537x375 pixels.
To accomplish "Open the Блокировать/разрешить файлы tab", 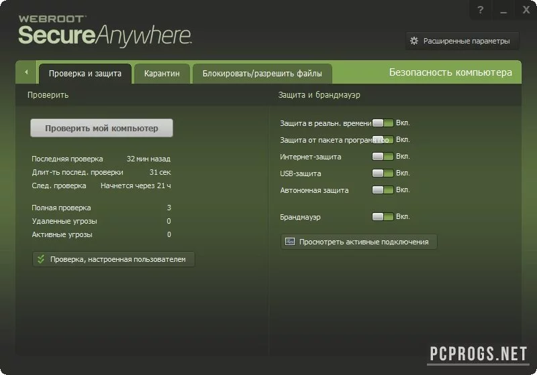I will point(262,74).
